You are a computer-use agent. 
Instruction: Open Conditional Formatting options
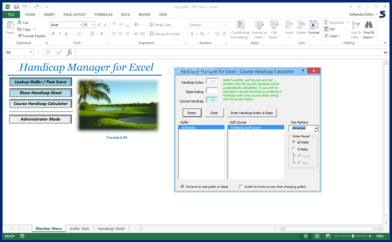click(240, 30)
